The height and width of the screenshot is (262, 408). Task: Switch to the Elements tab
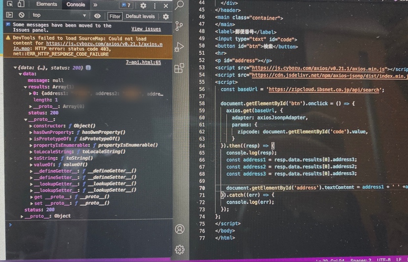coord(47,4)
